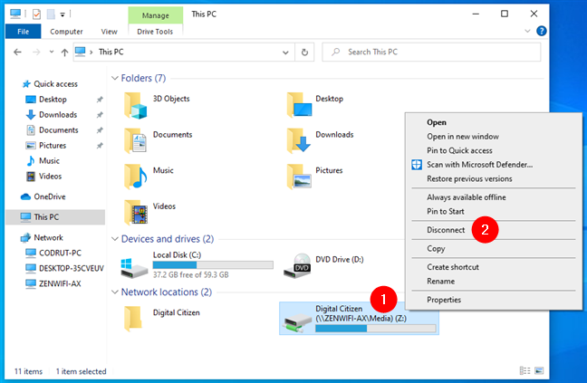Select the Digital Citizen network folder icon
587x383 pixels.
[x=133, y=319]
